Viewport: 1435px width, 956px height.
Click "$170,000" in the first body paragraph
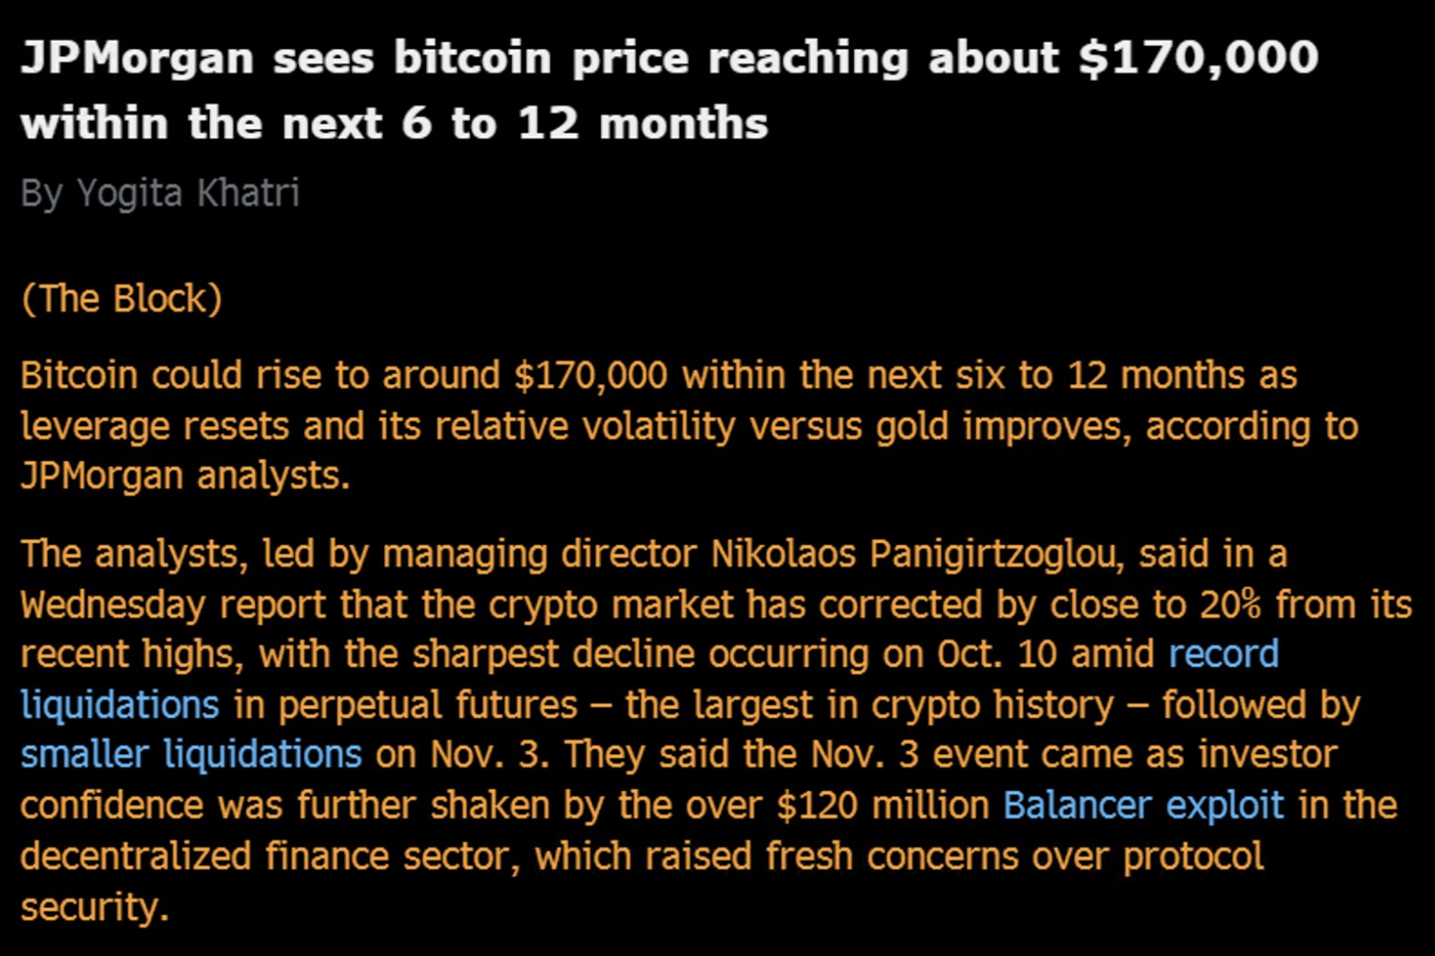[590, 375]
